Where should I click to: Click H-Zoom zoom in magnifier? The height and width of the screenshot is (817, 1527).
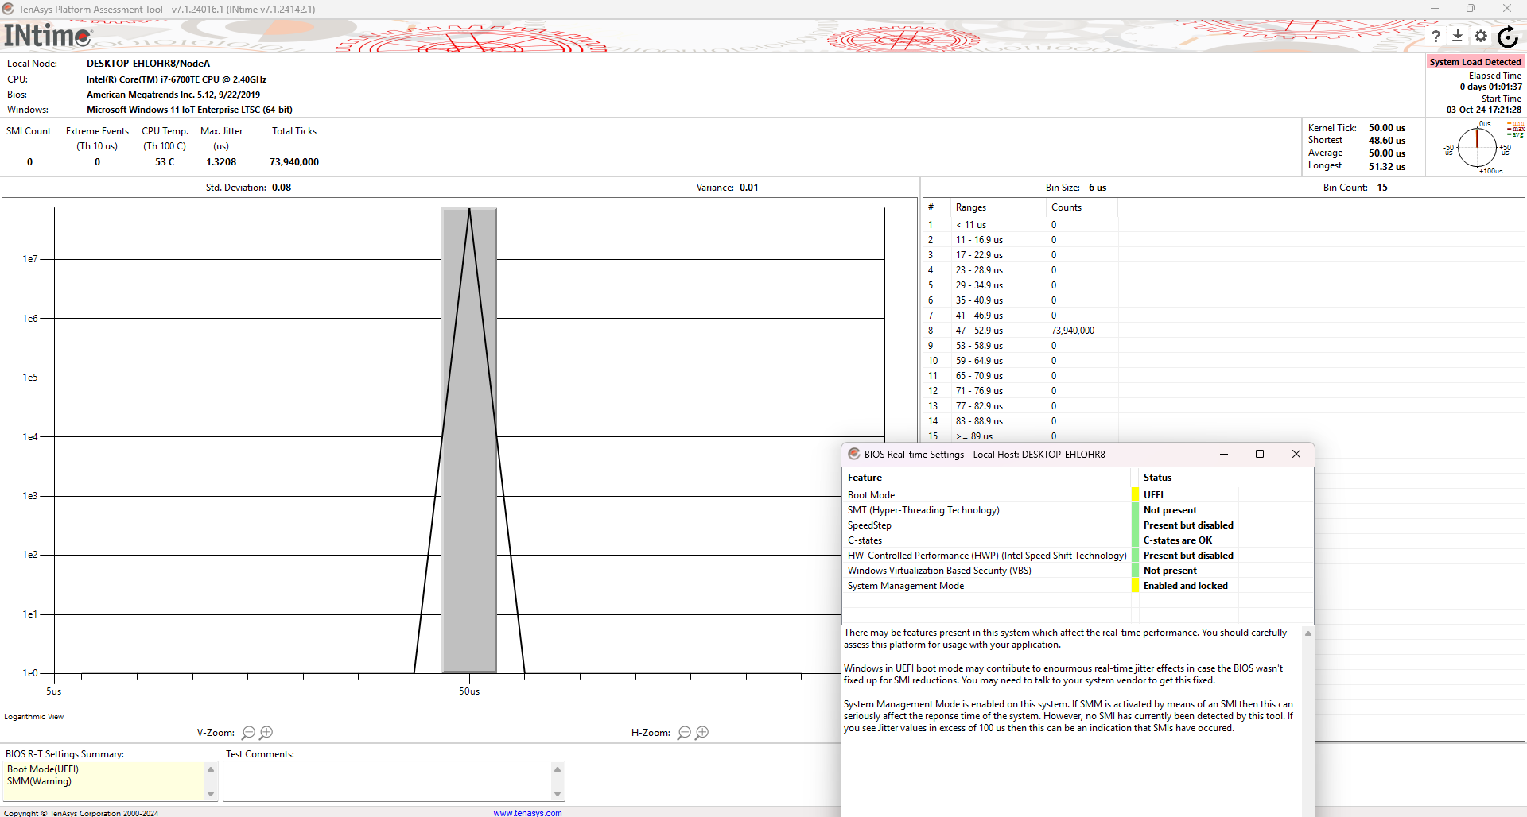tap(701, 733)
